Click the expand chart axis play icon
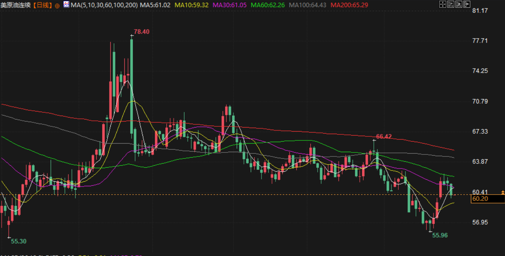Image resolution: width=505 pixels, height=256 pixels. [459, 4]
